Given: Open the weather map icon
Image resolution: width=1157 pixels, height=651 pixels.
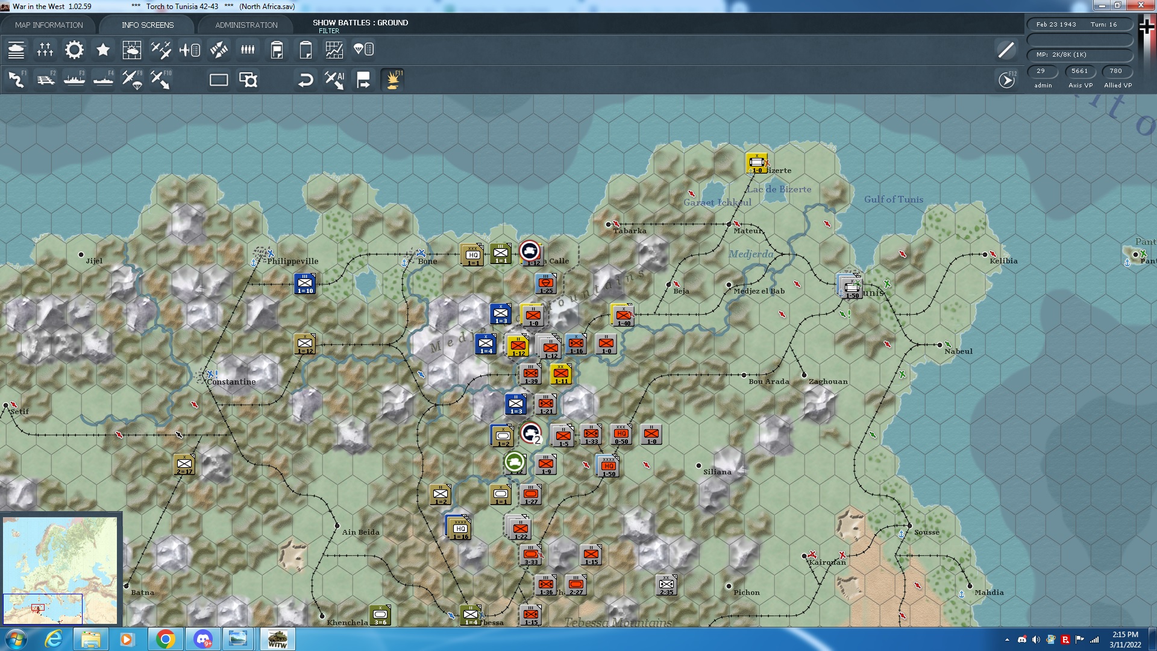Looking at the screenshot, I should coord(132,49).
